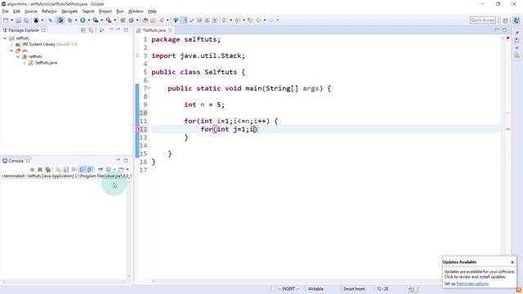Viewport: 523px width, 294px height.
Task: Select the Java perspective icon
Action: point(516,20)
